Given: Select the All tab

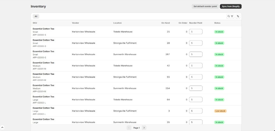Looking at the screenshot, I should click(36, 16).
